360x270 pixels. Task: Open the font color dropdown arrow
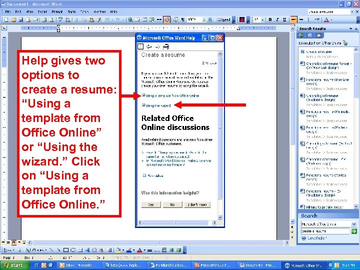(x=331, y=19)
